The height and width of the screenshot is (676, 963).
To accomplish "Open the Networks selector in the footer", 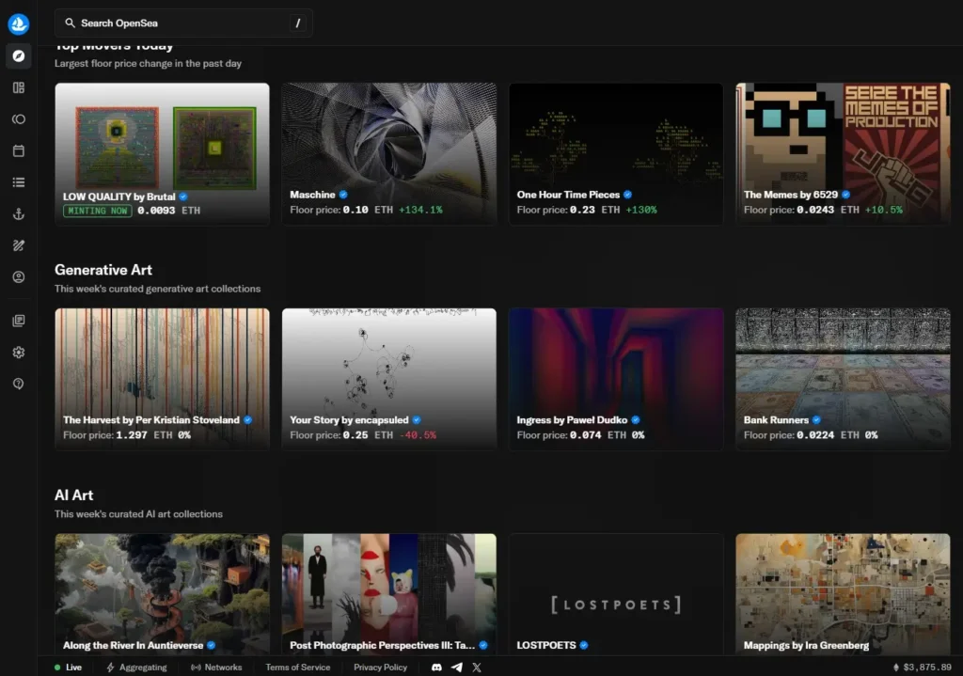I will (216, 667).
